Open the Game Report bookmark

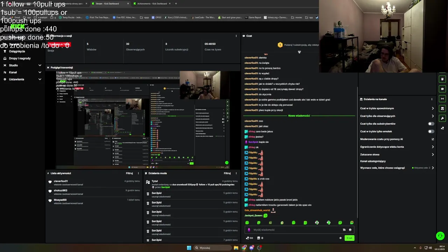click(253, 17)
